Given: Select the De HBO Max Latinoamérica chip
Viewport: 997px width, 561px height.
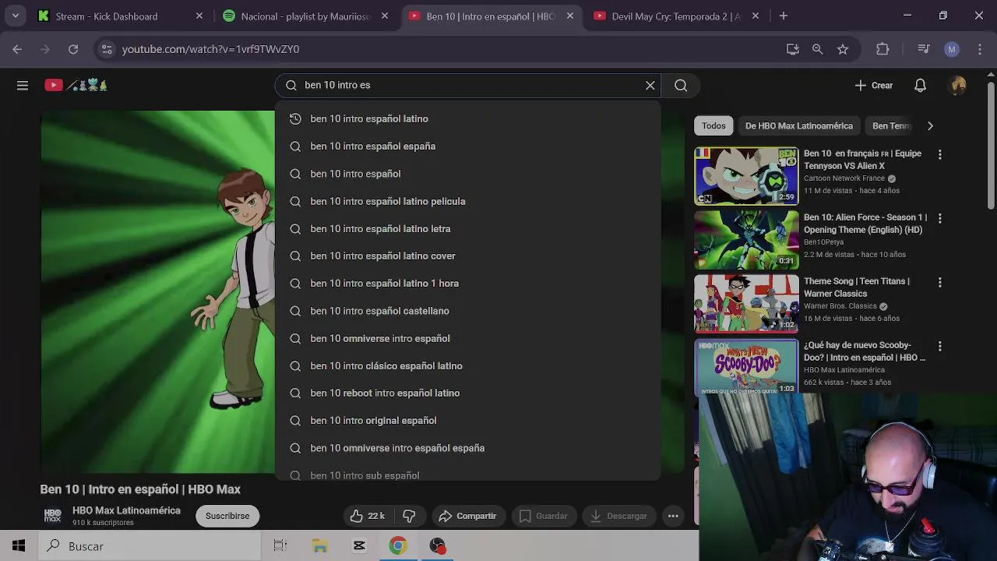Looking at the screenshot, I should point(798,125).
